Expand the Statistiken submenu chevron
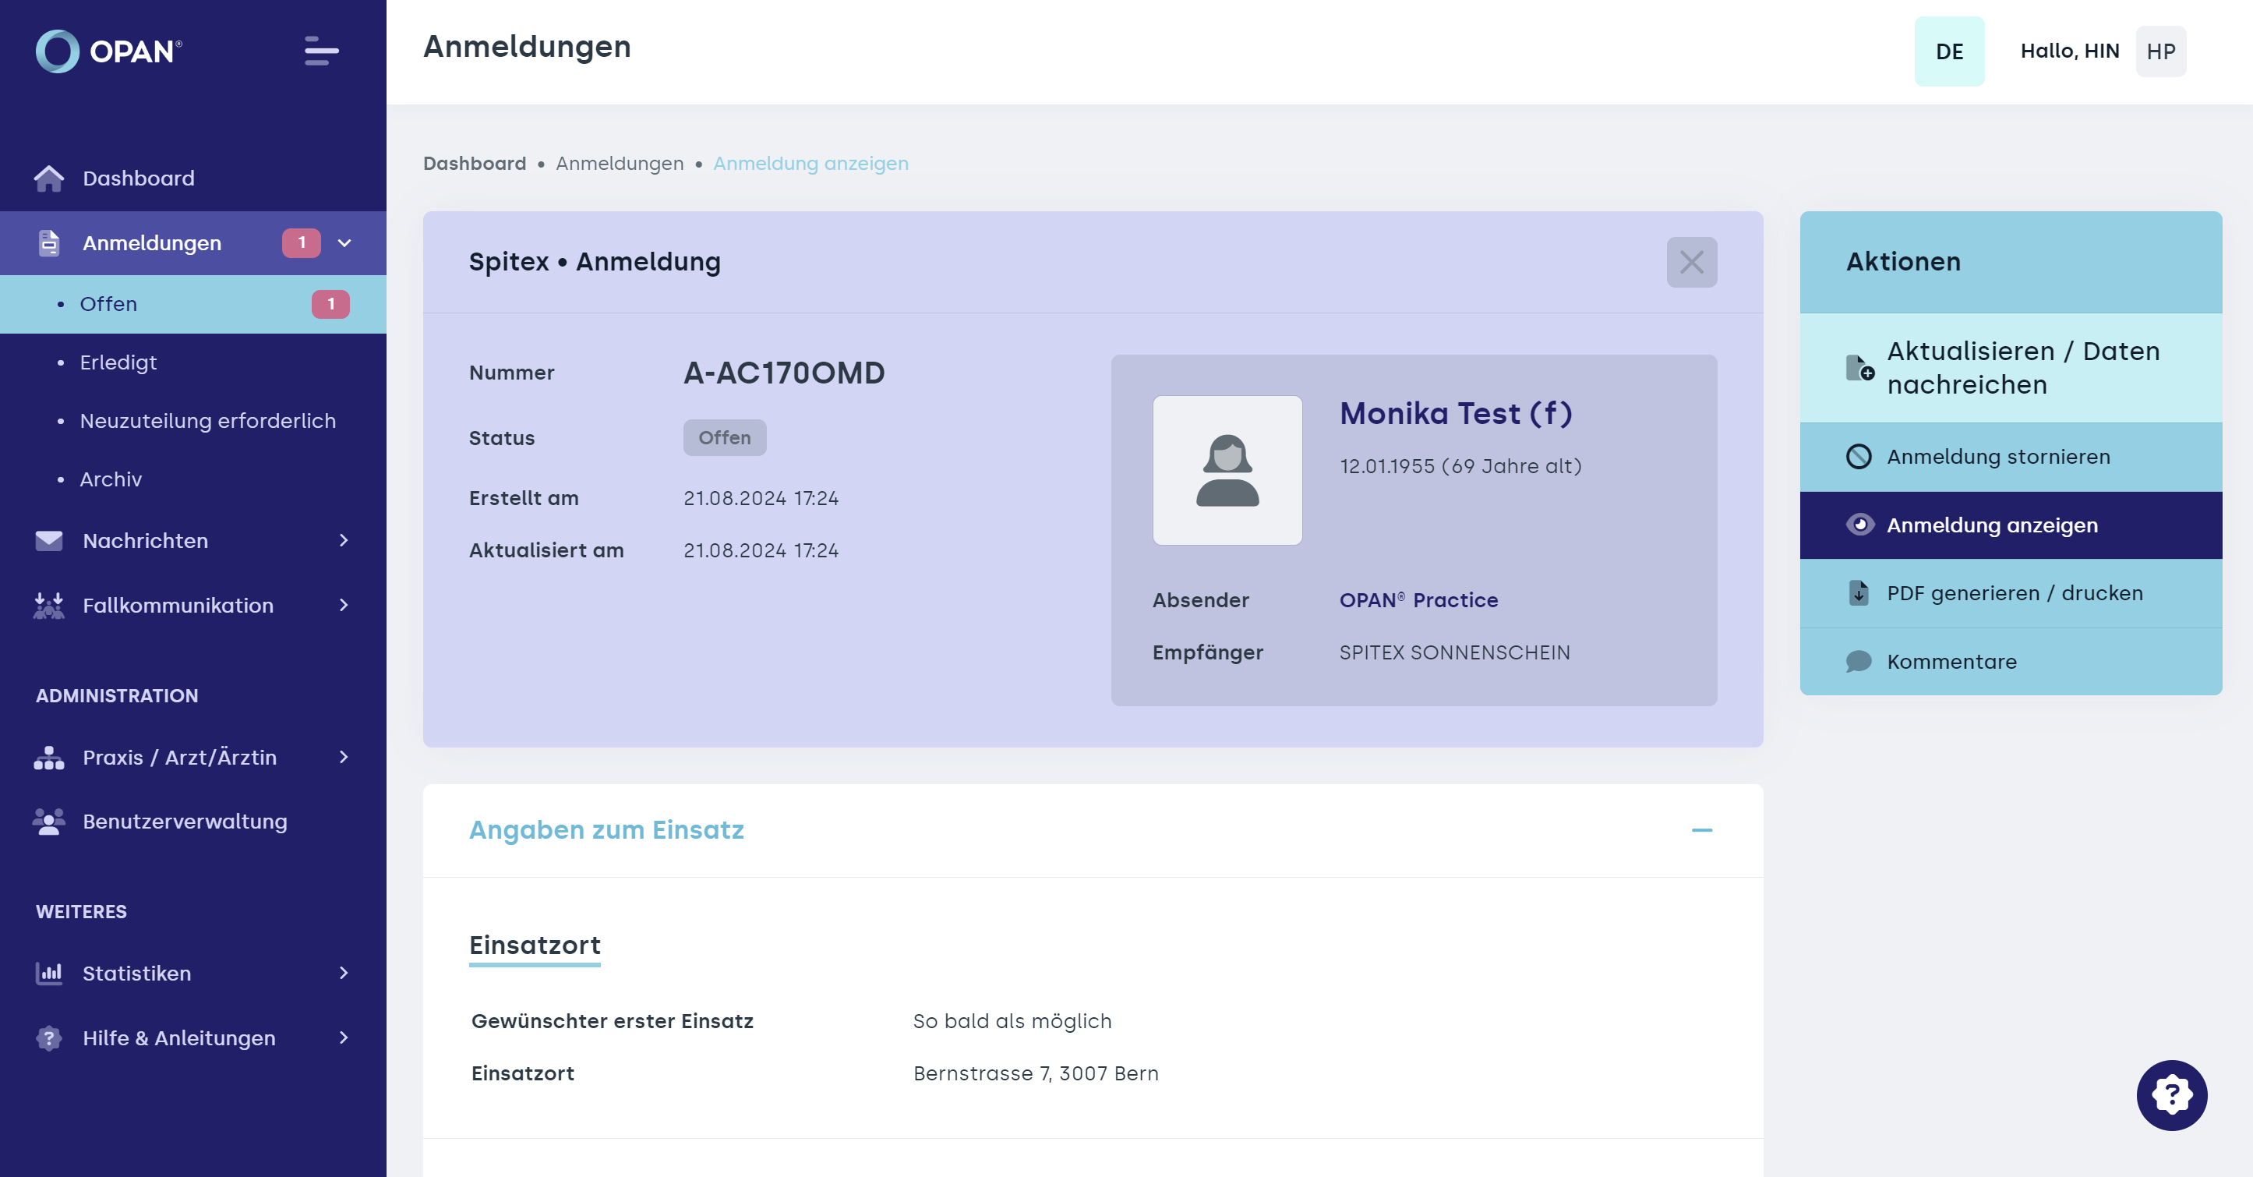The image size is (2253, 1177). pos(344,973)
